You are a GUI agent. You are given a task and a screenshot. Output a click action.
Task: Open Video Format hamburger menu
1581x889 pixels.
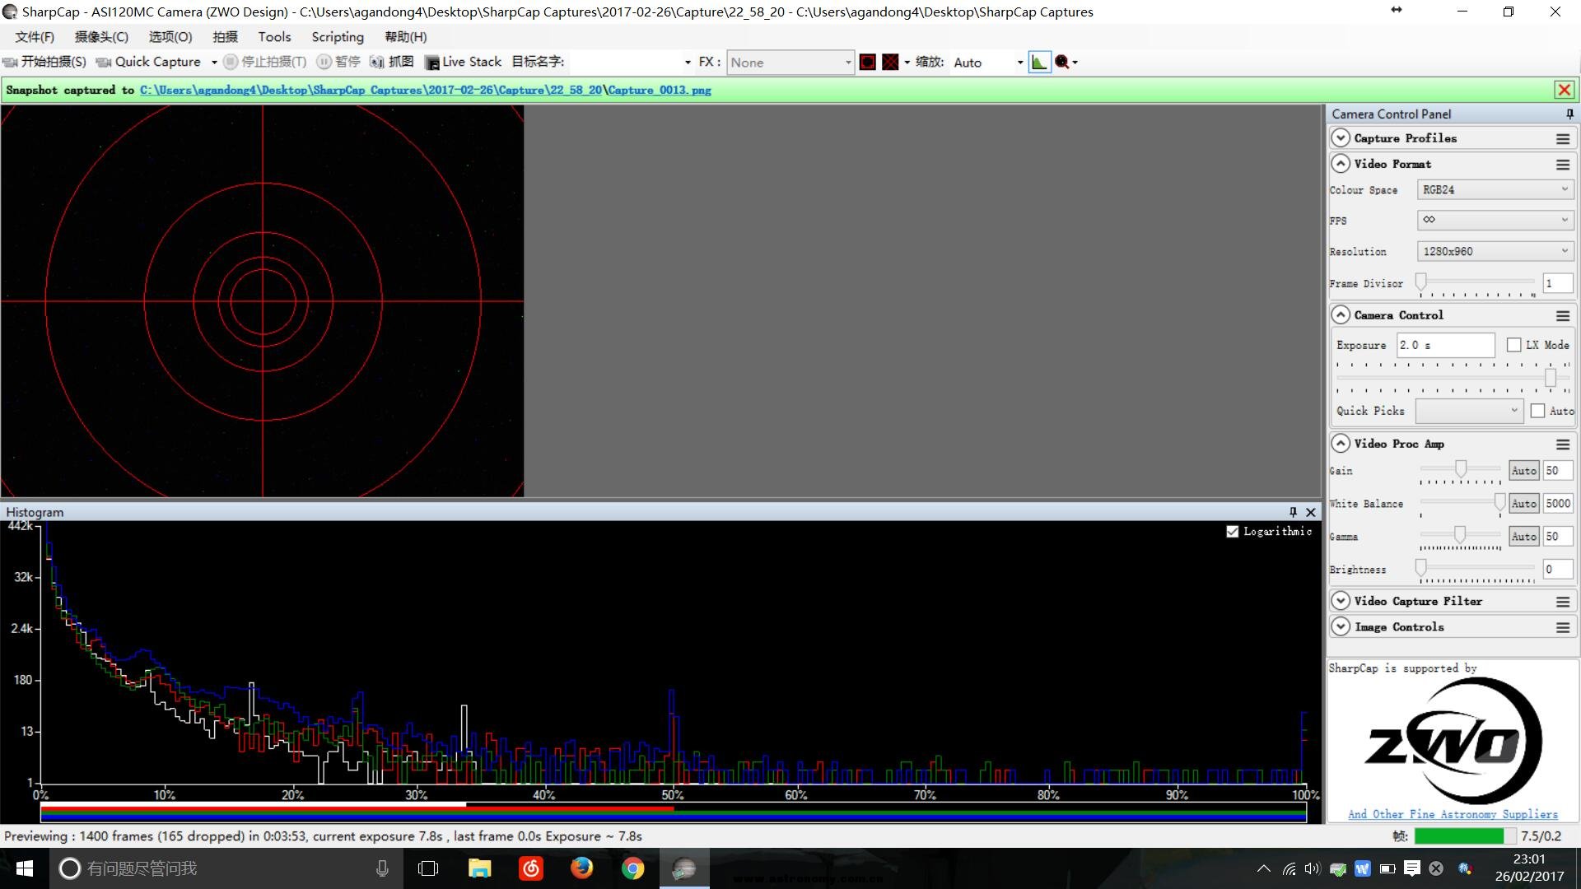point(1562,165)
